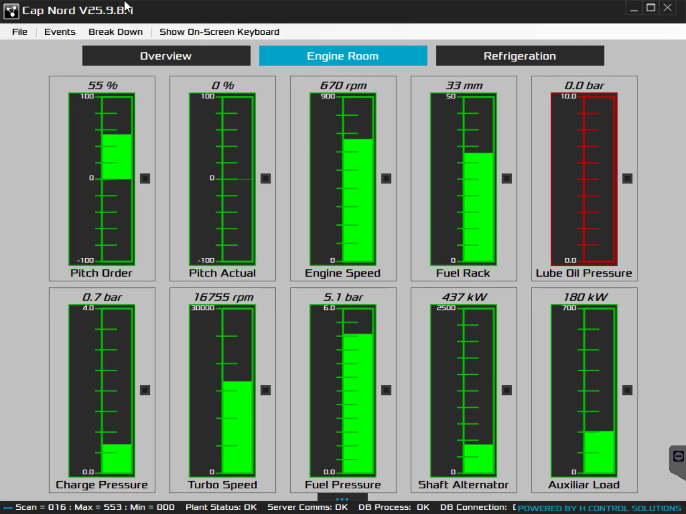Click Show On-Screen Keyboard
The width and height of the screenshot is (686, 514).
(219, 32)
